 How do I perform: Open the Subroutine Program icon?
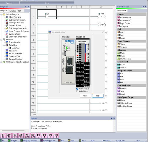pyautogui.click(x=7, y=20)
